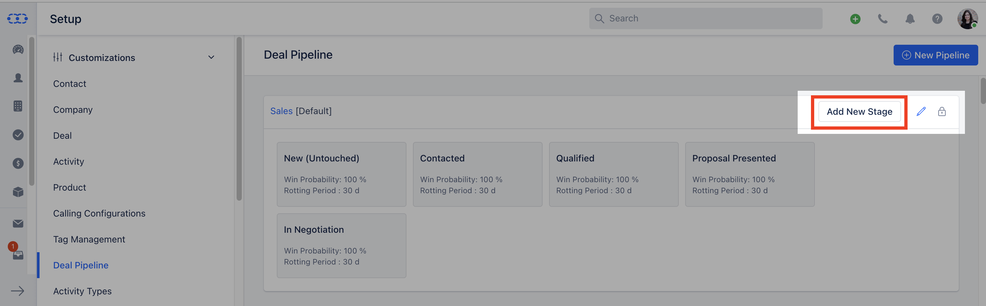Screen dimensions: 986x306
Task: Click the Add New Stage button
Action: click(859, 112)
